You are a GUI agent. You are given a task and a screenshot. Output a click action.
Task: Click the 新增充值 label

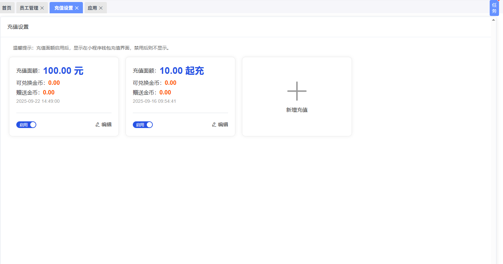click(x=297, y=110)
